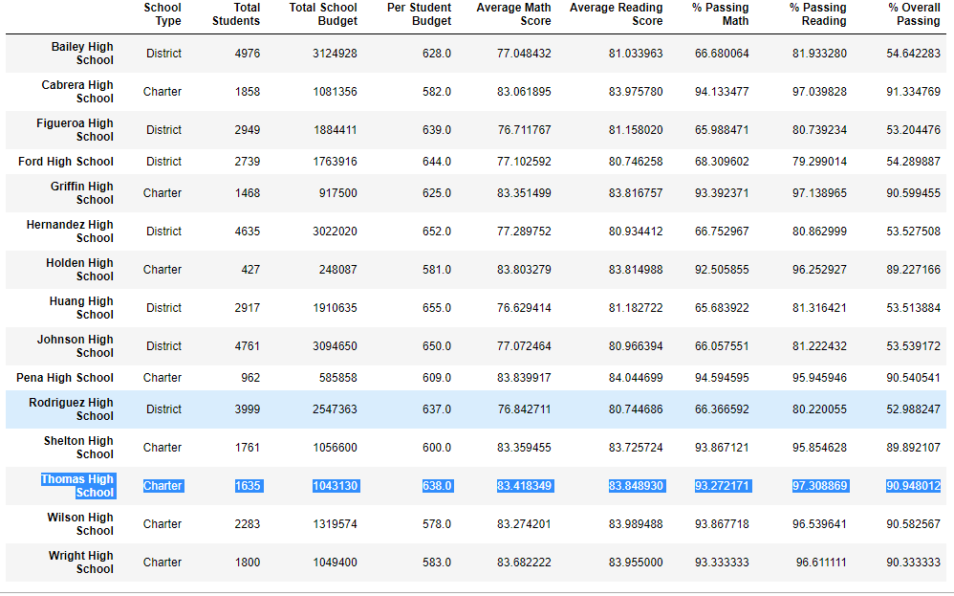Click Hernandez's overall passing 53.527508
Viewport: 954px width, 596px height.
(x=914, y=232)
